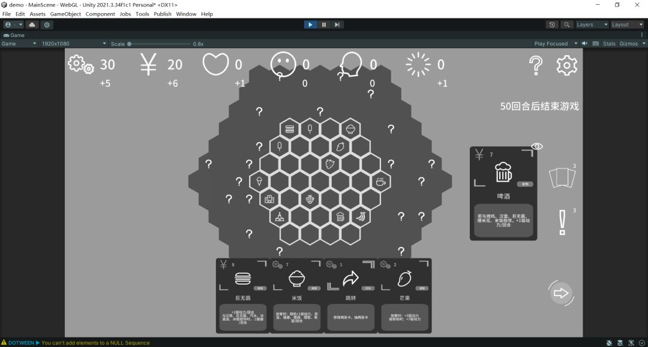The width and height of the screenshot is (648, 347).
Task: Click the beer mug tile on the hex board
Action: pos(340,216)
